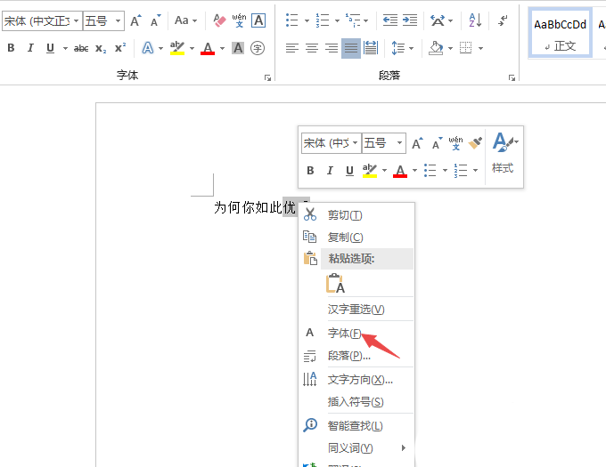Apply red font color in ribbon
The image size is (606, 467).
click(x=208, y=48)
